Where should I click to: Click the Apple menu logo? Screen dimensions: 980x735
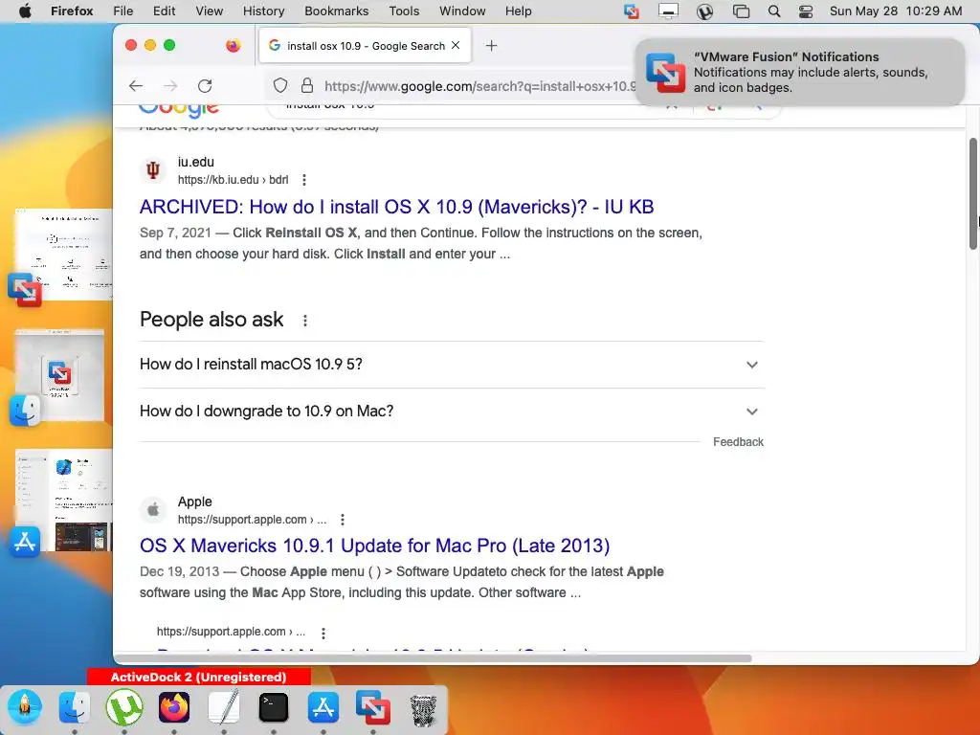coord(25,11)
